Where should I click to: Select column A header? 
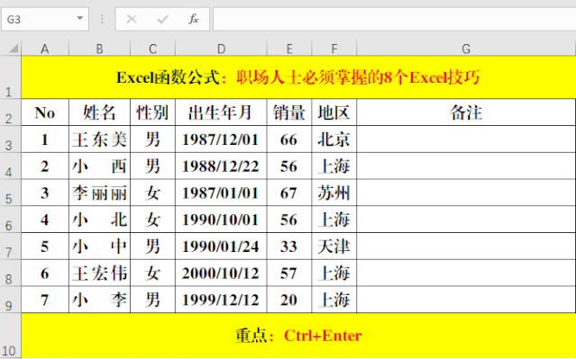45,49
